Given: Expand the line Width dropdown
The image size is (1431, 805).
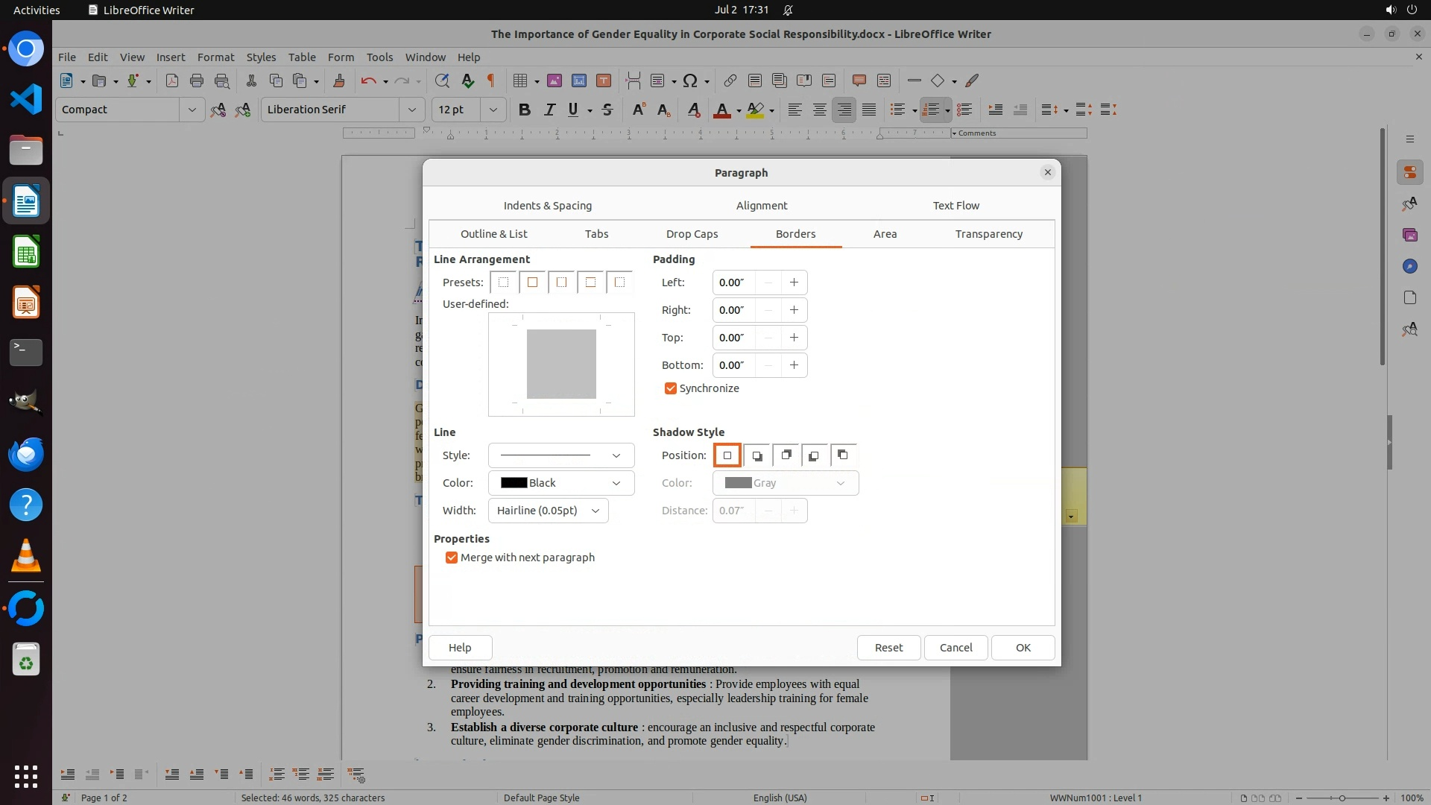Looking at the screenshot, I should point(548,511).
